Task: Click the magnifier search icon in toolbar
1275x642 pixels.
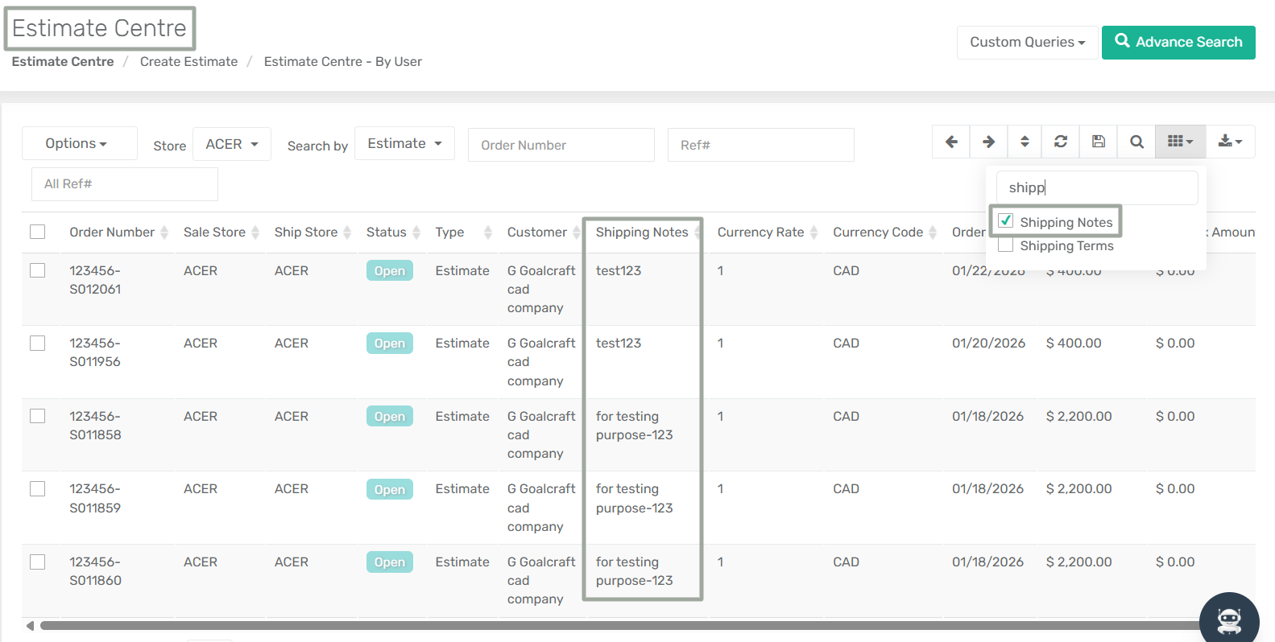Action: (x=1136, y=142)
